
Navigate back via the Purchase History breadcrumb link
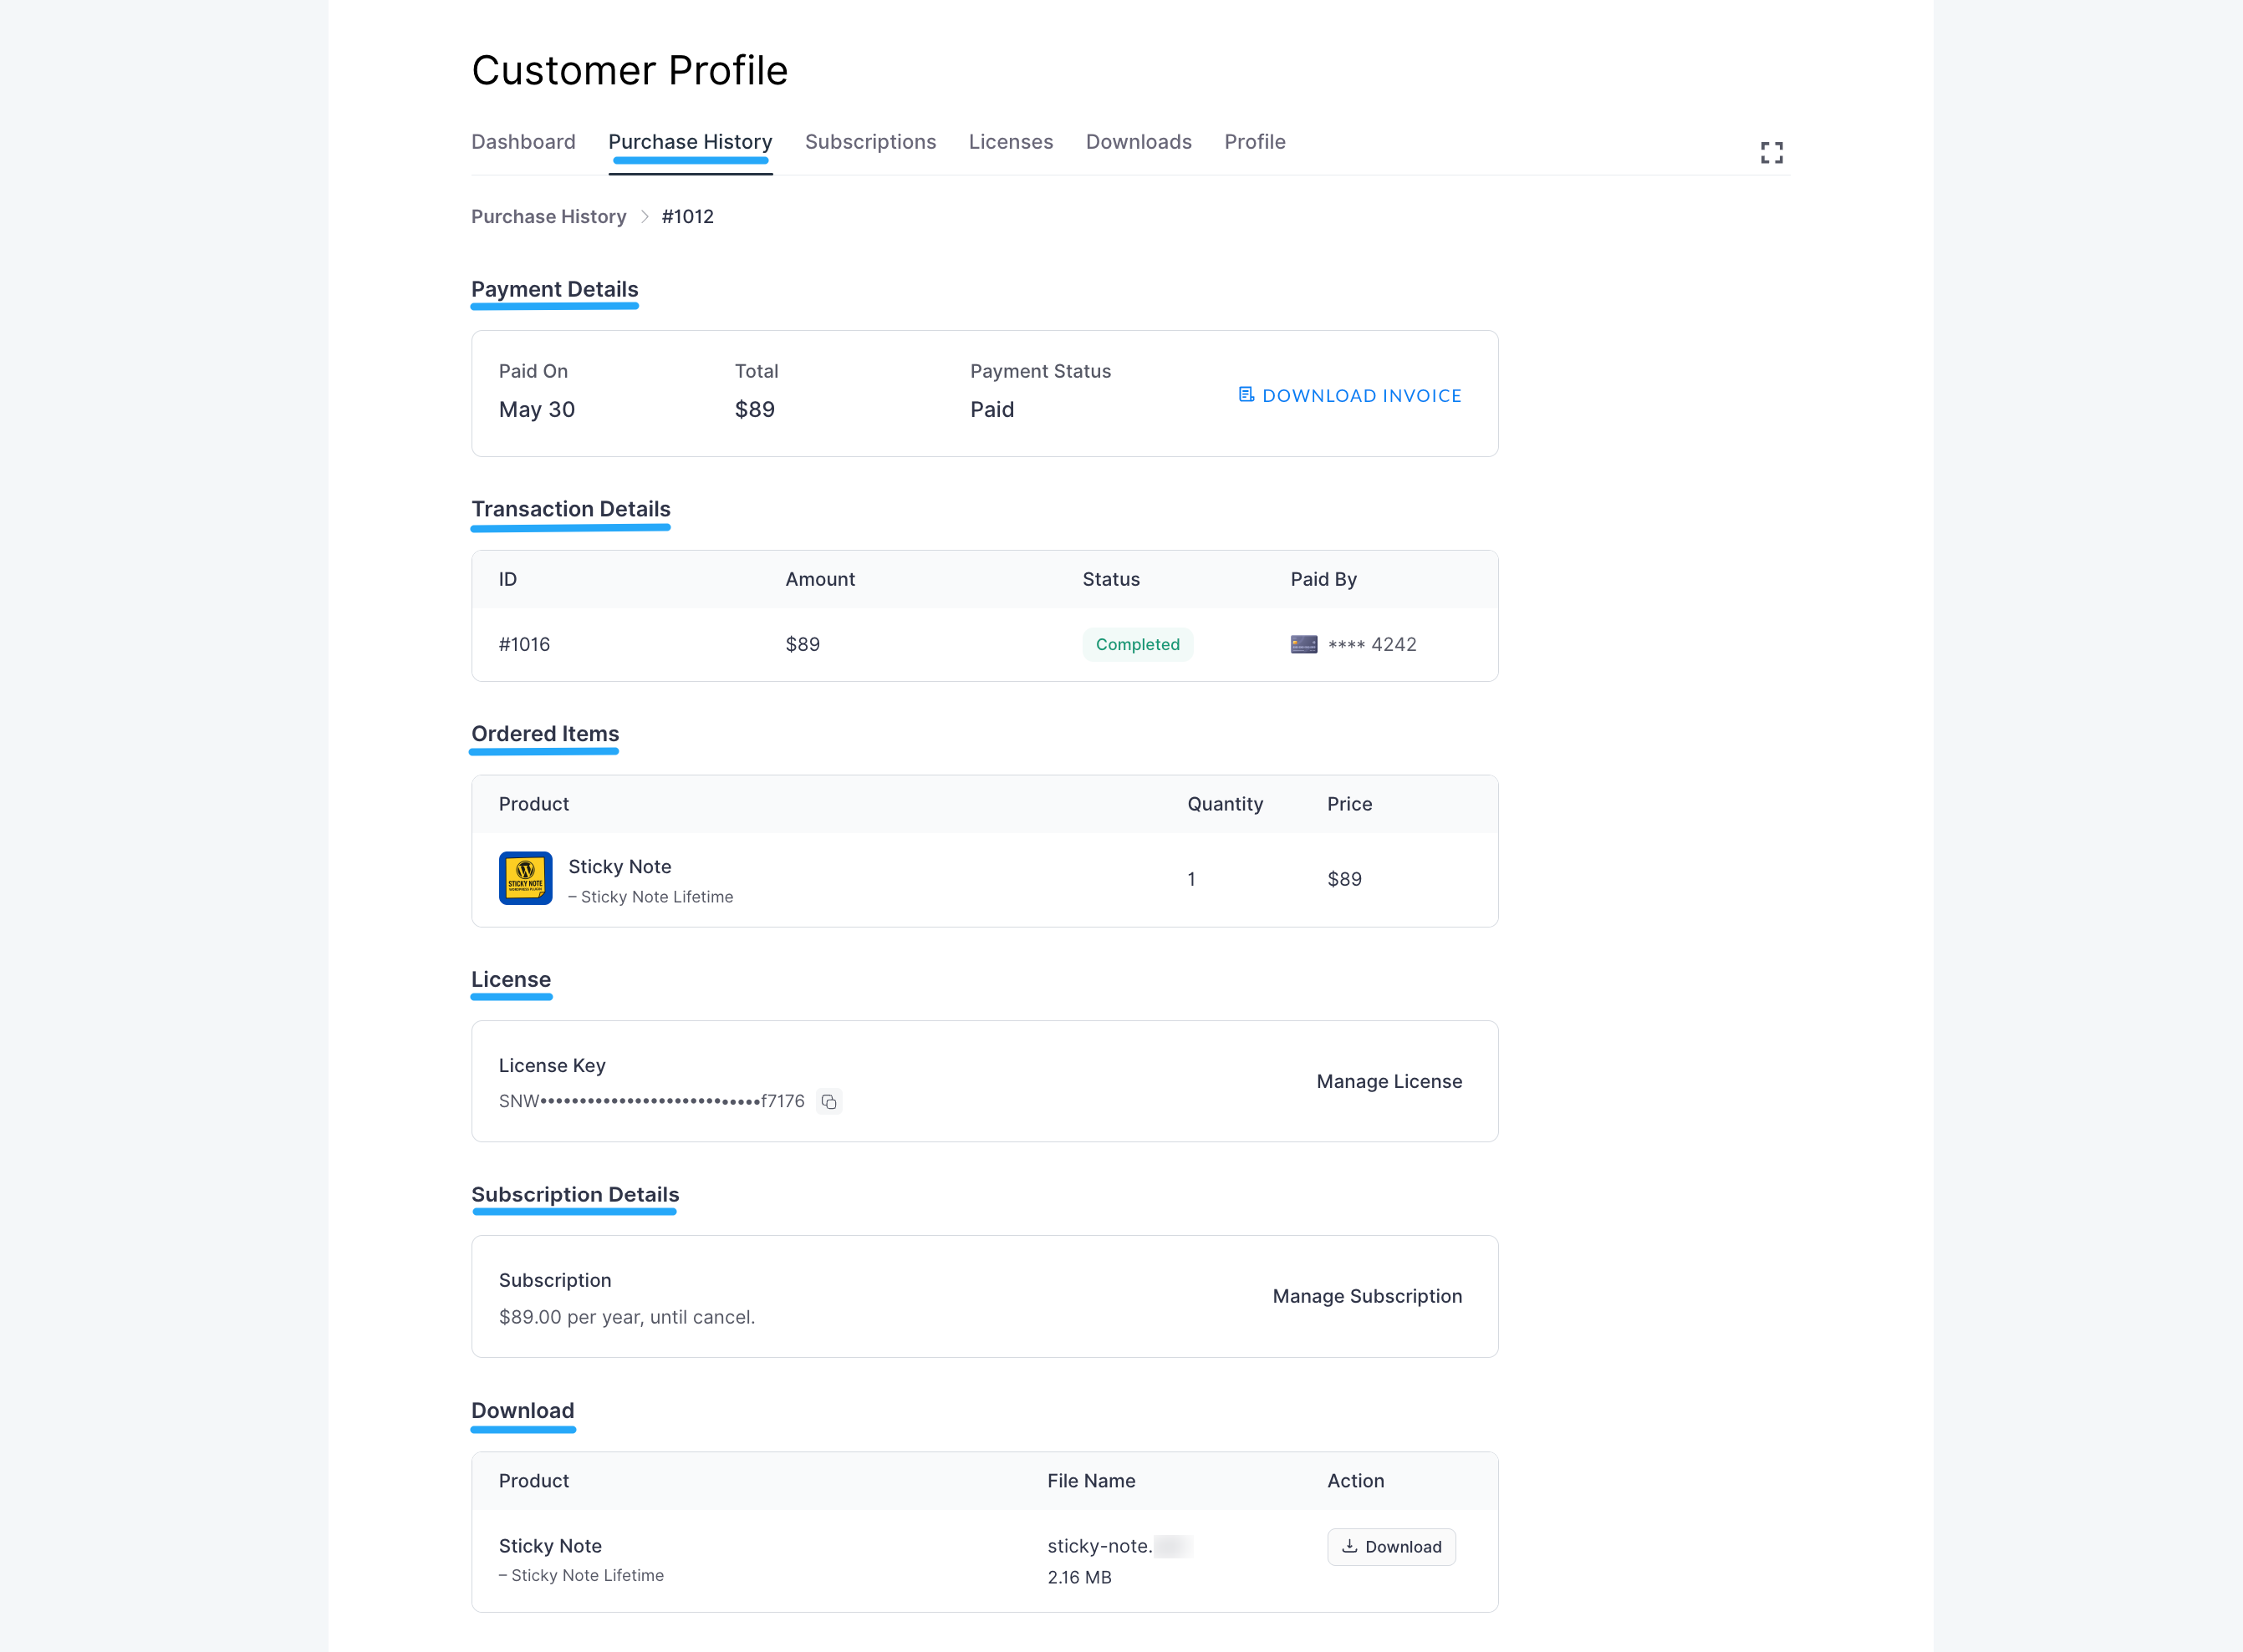548,216
